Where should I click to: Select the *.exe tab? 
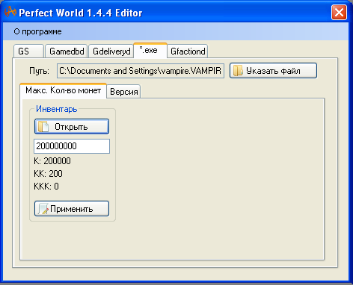click(150, 51)
